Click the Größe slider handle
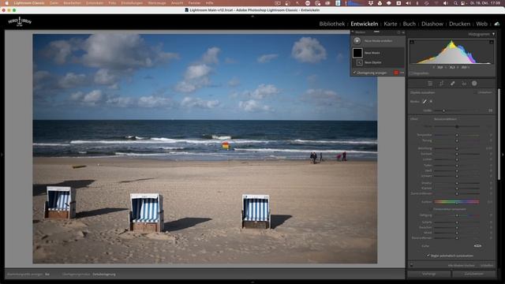 443,110
